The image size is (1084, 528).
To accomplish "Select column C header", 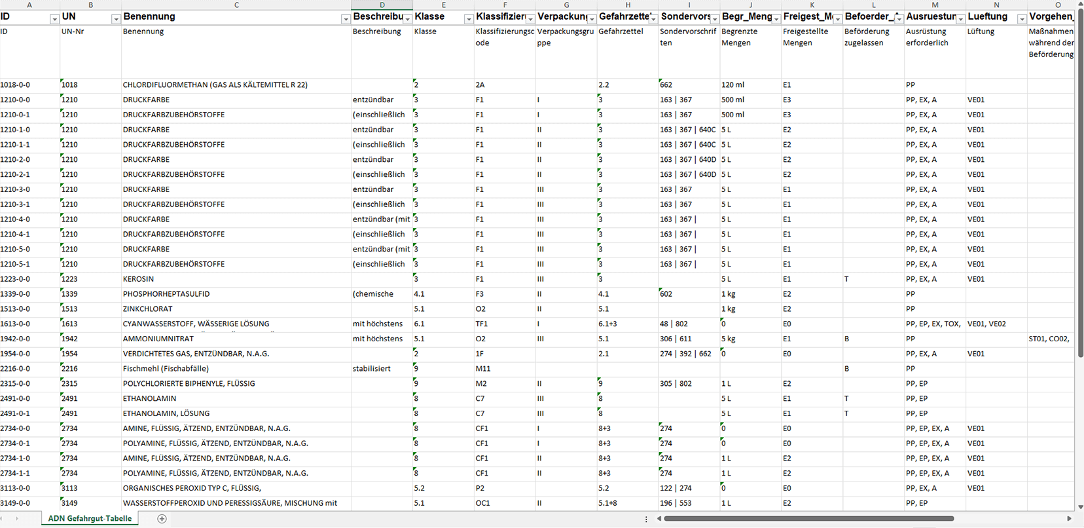I will click(236, 5).
